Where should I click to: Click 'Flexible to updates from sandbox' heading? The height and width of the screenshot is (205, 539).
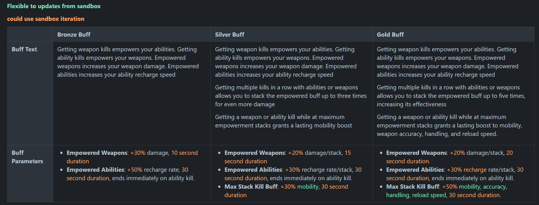[x=54, y=6]
